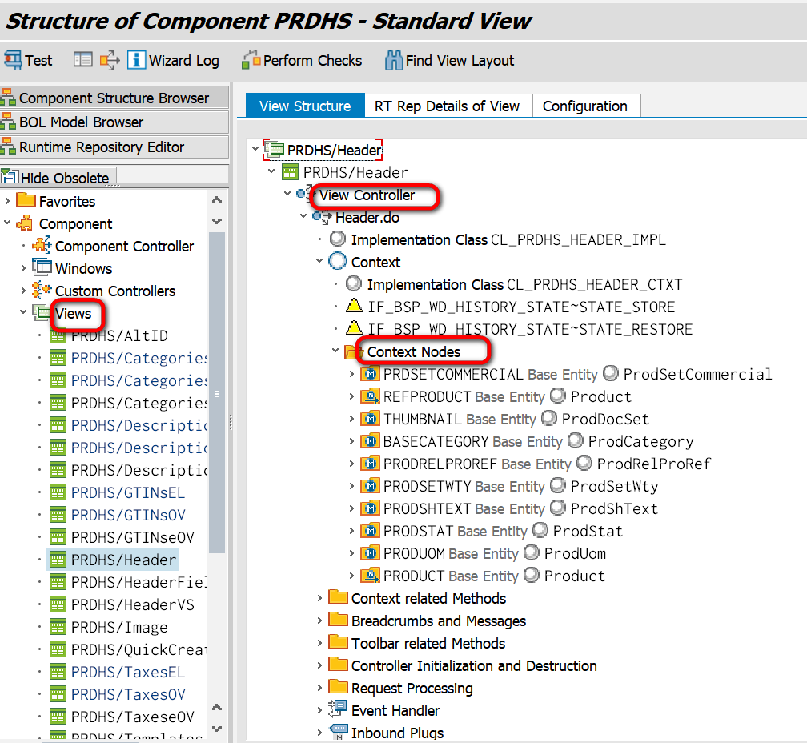
Task: Click the REFPRODUCT context node icon
Action: [370, 396]
